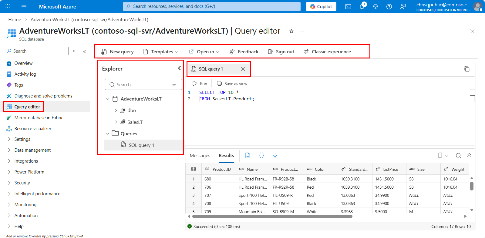Click the Explorer filter icon
This screenshot has height=238, width=485.
pos(174,85)
